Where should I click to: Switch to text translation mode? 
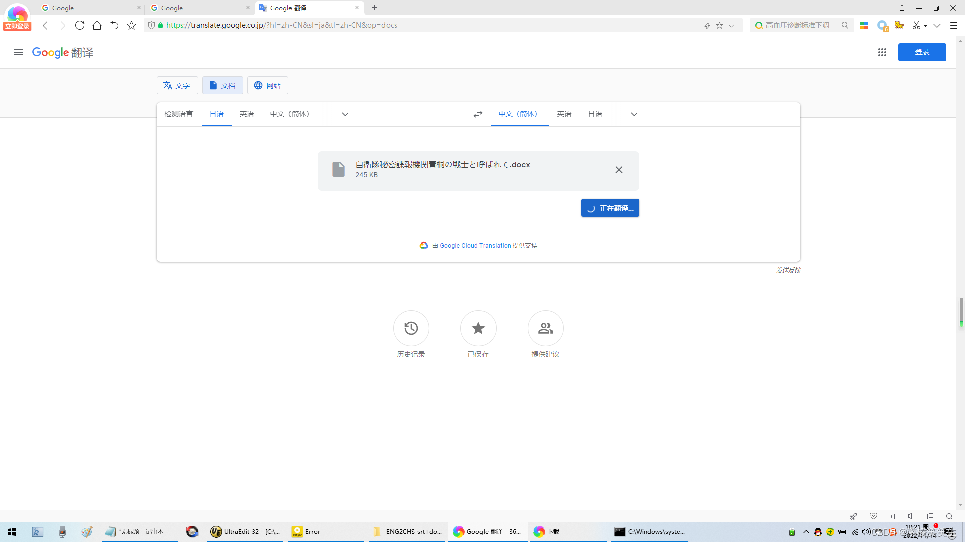(x=177, y=86)
